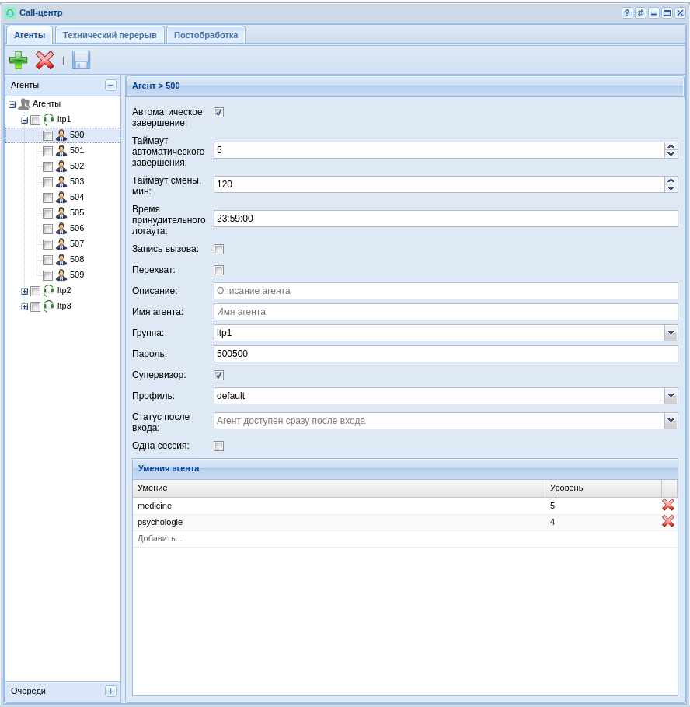Delete the medicine skill row
Viewport: 690px width, 707px height.
click(x=667, y=506)
